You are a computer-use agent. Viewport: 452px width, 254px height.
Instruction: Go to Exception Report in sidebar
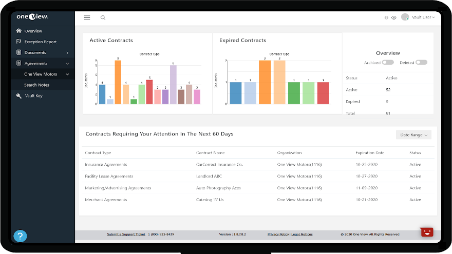(40, 42)
